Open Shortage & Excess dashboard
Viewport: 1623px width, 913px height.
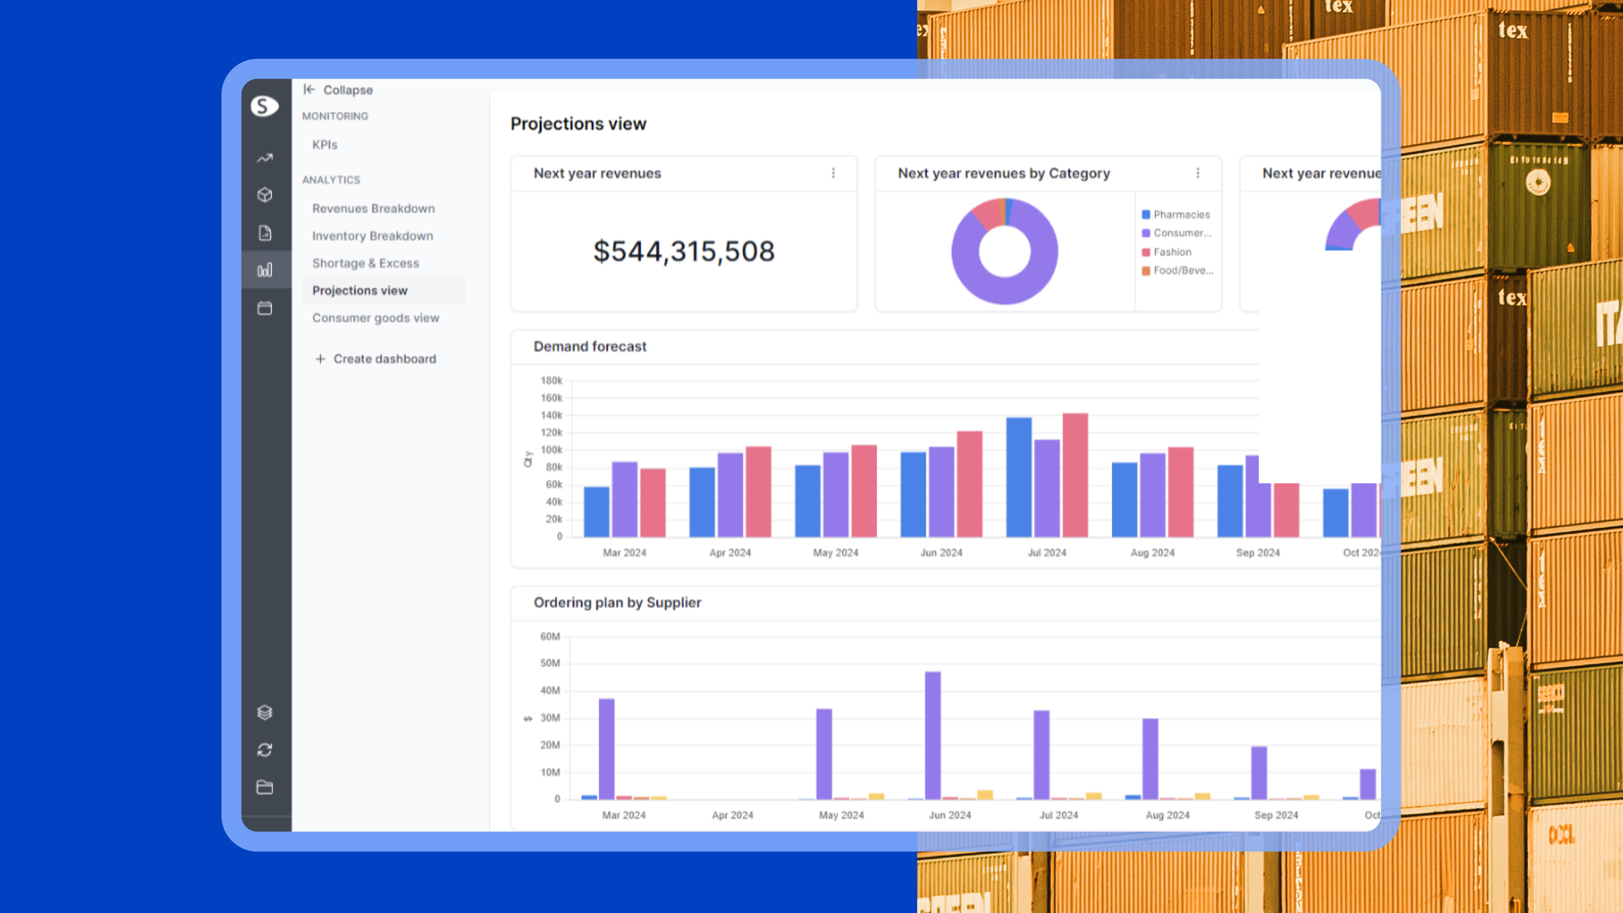click(366, 263)
